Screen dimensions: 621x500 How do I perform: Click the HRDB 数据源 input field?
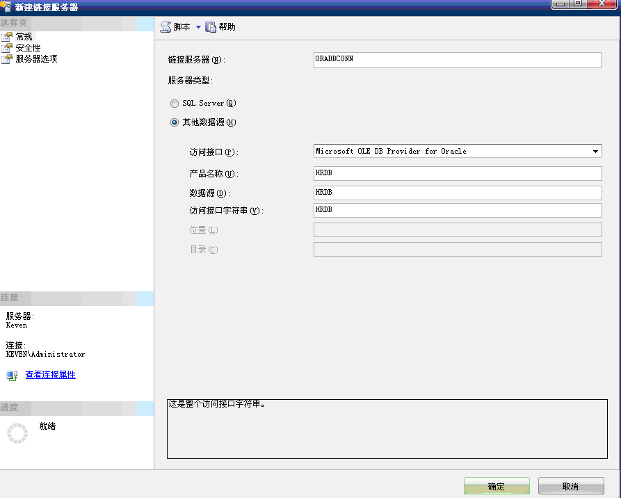(458, 193)
